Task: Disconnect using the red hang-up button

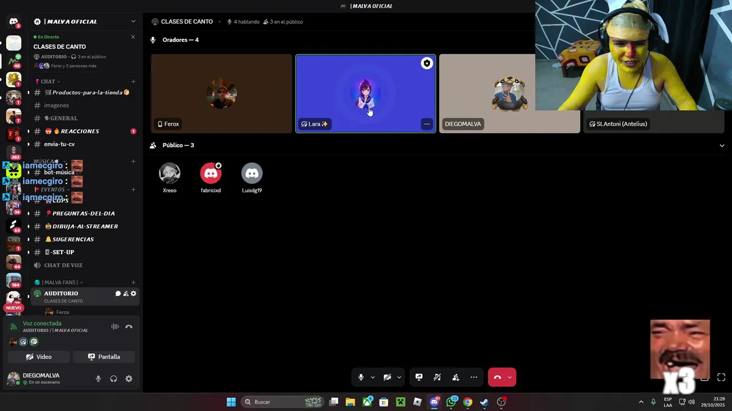Action: [x=497, y=377]
